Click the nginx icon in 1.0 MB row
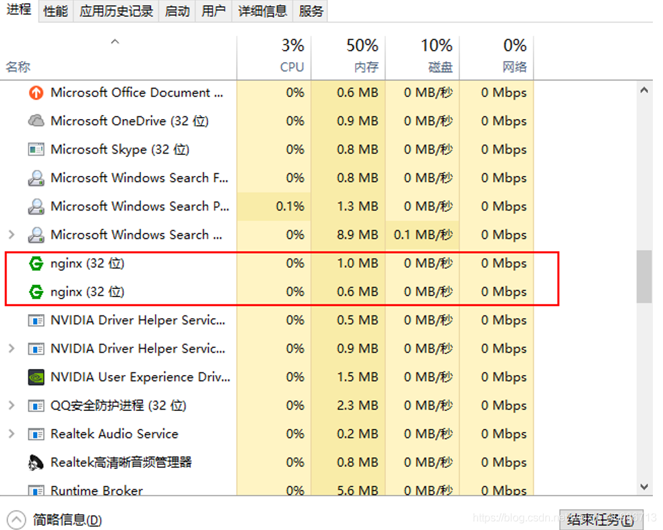 click(x=36, y=263)
